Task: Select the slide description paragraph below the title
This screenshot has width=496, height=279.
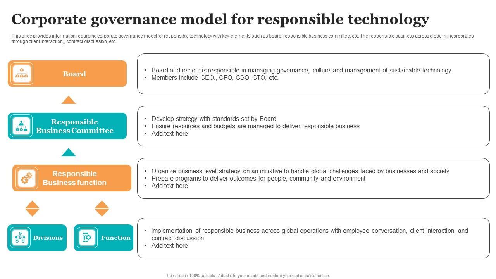Action: 243,39
